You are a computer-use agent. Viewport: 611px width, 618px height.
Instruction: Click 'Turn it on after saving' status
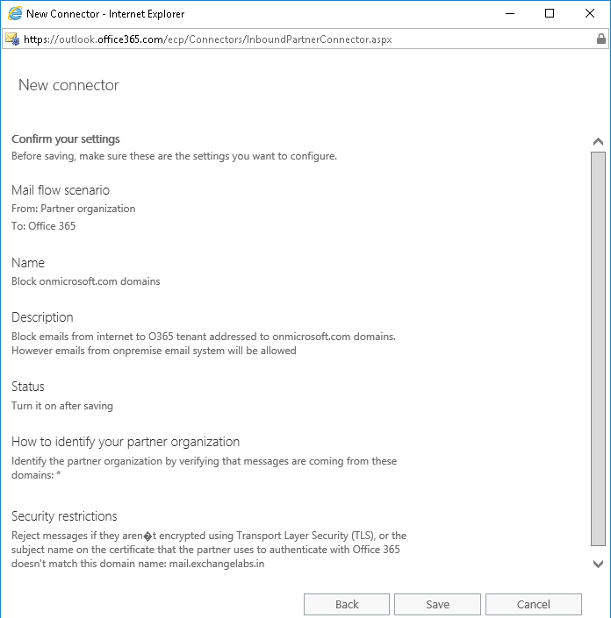pos(62,406)
